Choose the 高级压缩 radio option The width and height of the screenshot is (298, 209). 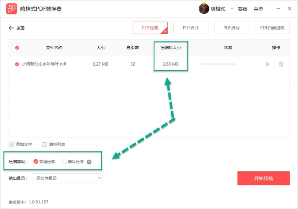point(64,161)
